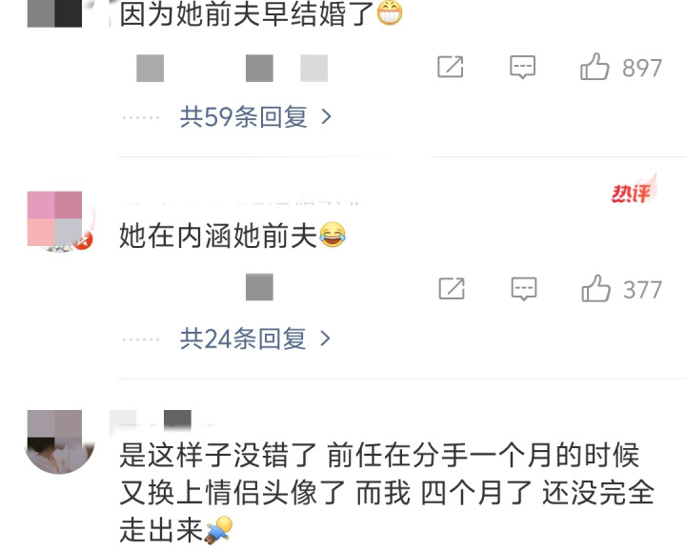686x553 pixels.
Task: Tap the comment text 她在内涵她前夫
Action: 218,236
